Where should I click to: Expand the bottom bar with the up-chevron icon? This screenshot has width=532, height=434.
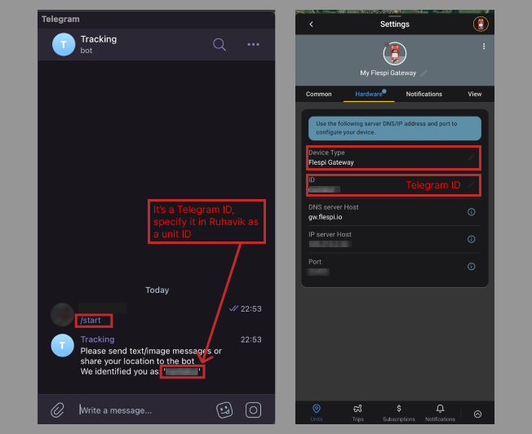tap(477, 414)
